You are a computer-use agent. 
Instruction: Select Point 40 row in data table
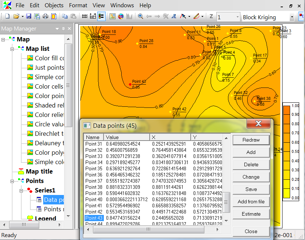94,199
